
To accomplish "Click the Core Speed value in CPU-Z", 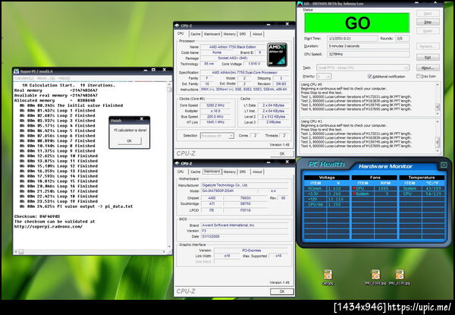I will [215, 105].
